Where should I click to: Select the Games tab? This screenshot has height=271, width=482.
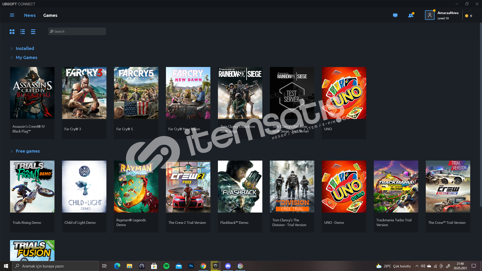point(50,15)
